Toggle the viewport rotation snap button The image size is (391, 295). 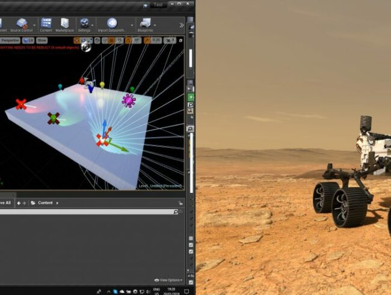click(x=129, y=40)
